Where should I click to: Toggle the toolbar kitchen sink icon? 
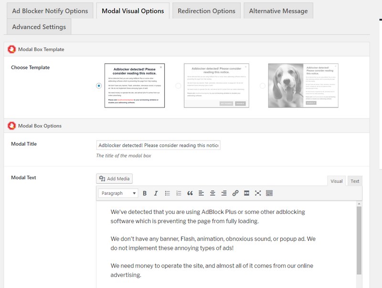(x=269, y=193)
